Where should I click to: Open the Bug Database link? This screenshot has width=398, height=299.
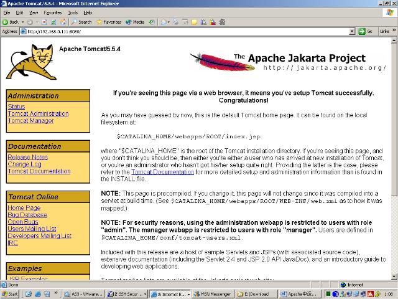click(27, 215)
